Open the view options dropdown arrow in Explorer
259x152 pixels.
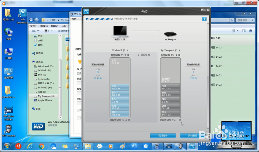click(238, 31)
